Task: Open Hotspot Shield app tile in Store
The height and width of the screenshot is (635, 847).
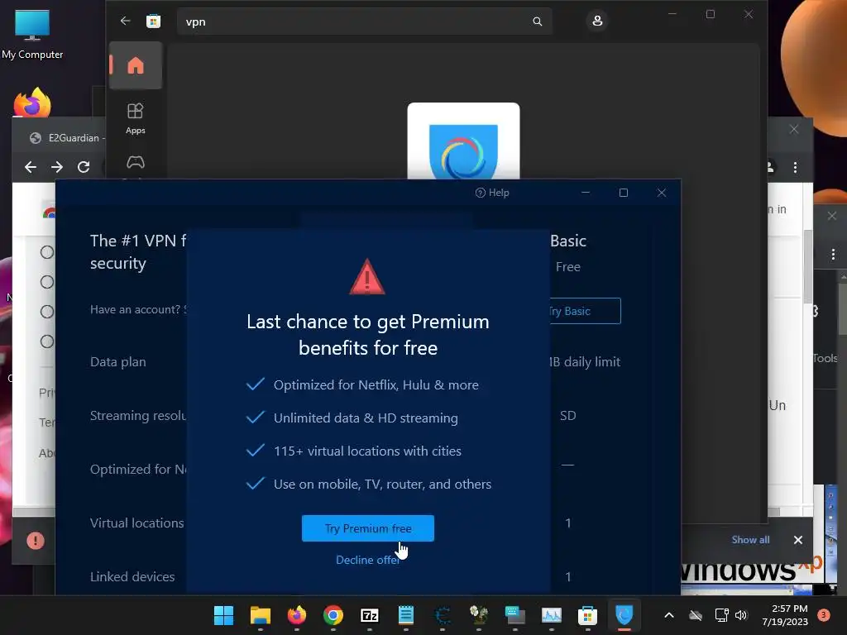Action: 463,141
